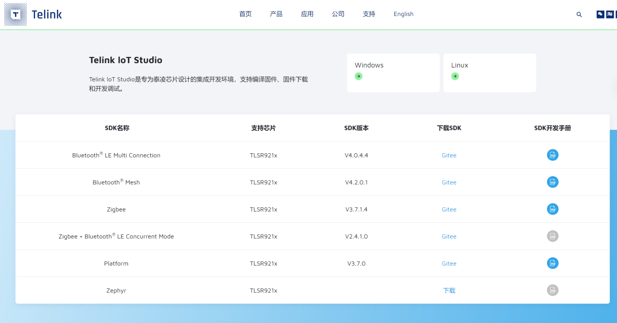Click the Gitee link for Bluetooth Mesh
This screenshot has width=617, height=323.
coord(449,182)
